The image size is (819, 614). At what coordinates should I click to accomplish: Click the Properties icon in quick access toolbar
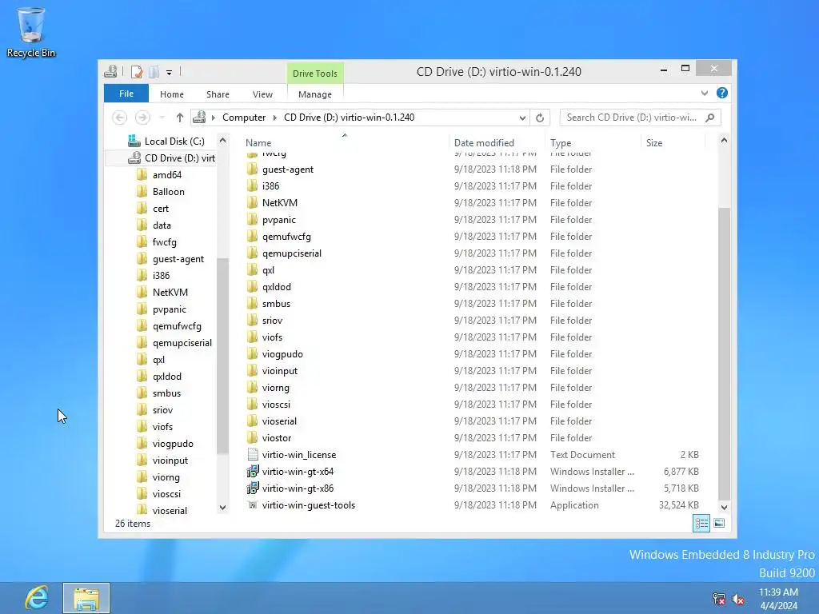137,71
